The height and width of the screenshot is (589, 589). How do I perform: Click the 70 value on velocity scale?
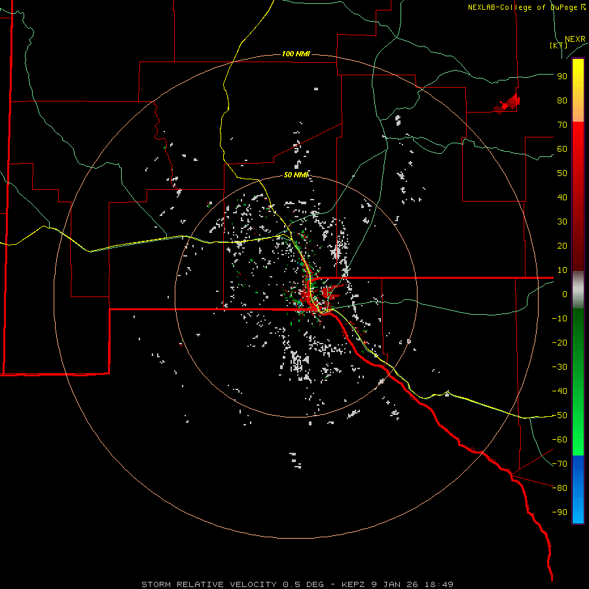(x=562, y=125)
